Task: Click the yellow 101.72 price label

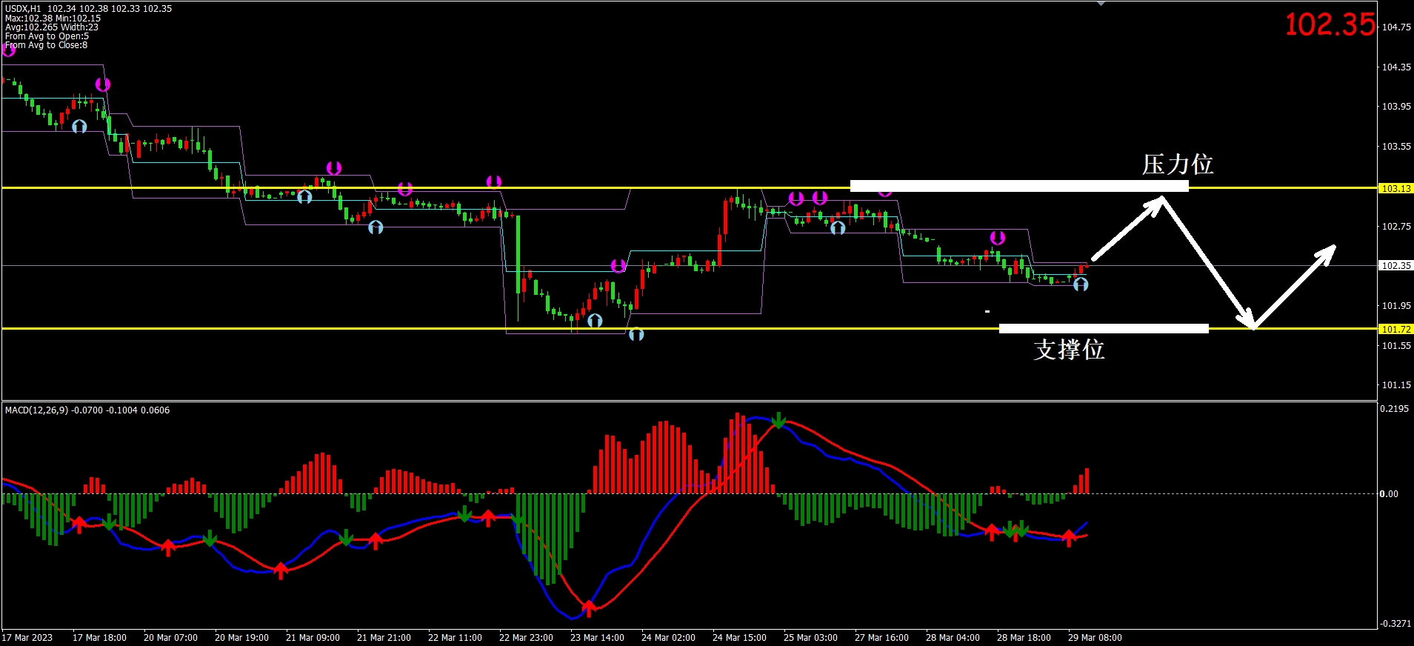Action: coord(1395,329)
